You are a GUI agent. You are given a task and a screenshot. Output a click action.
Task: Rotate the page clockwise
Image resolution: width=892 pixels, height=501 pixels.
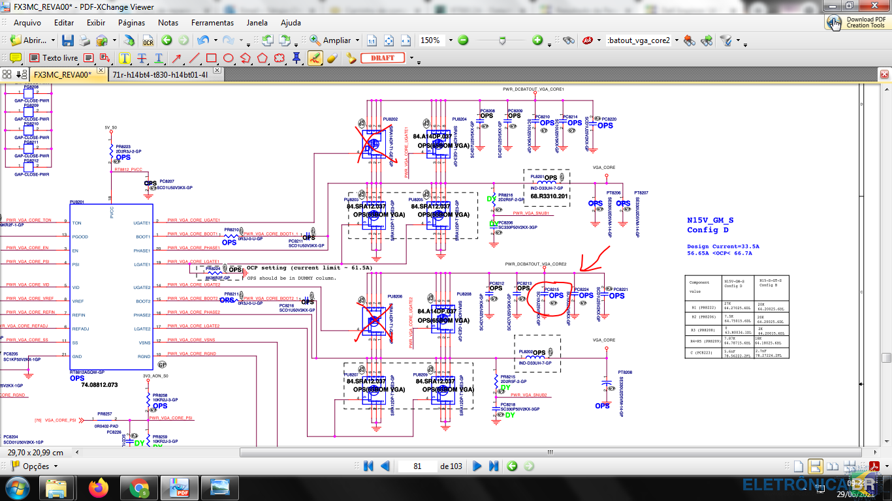(x=283, y=40)
